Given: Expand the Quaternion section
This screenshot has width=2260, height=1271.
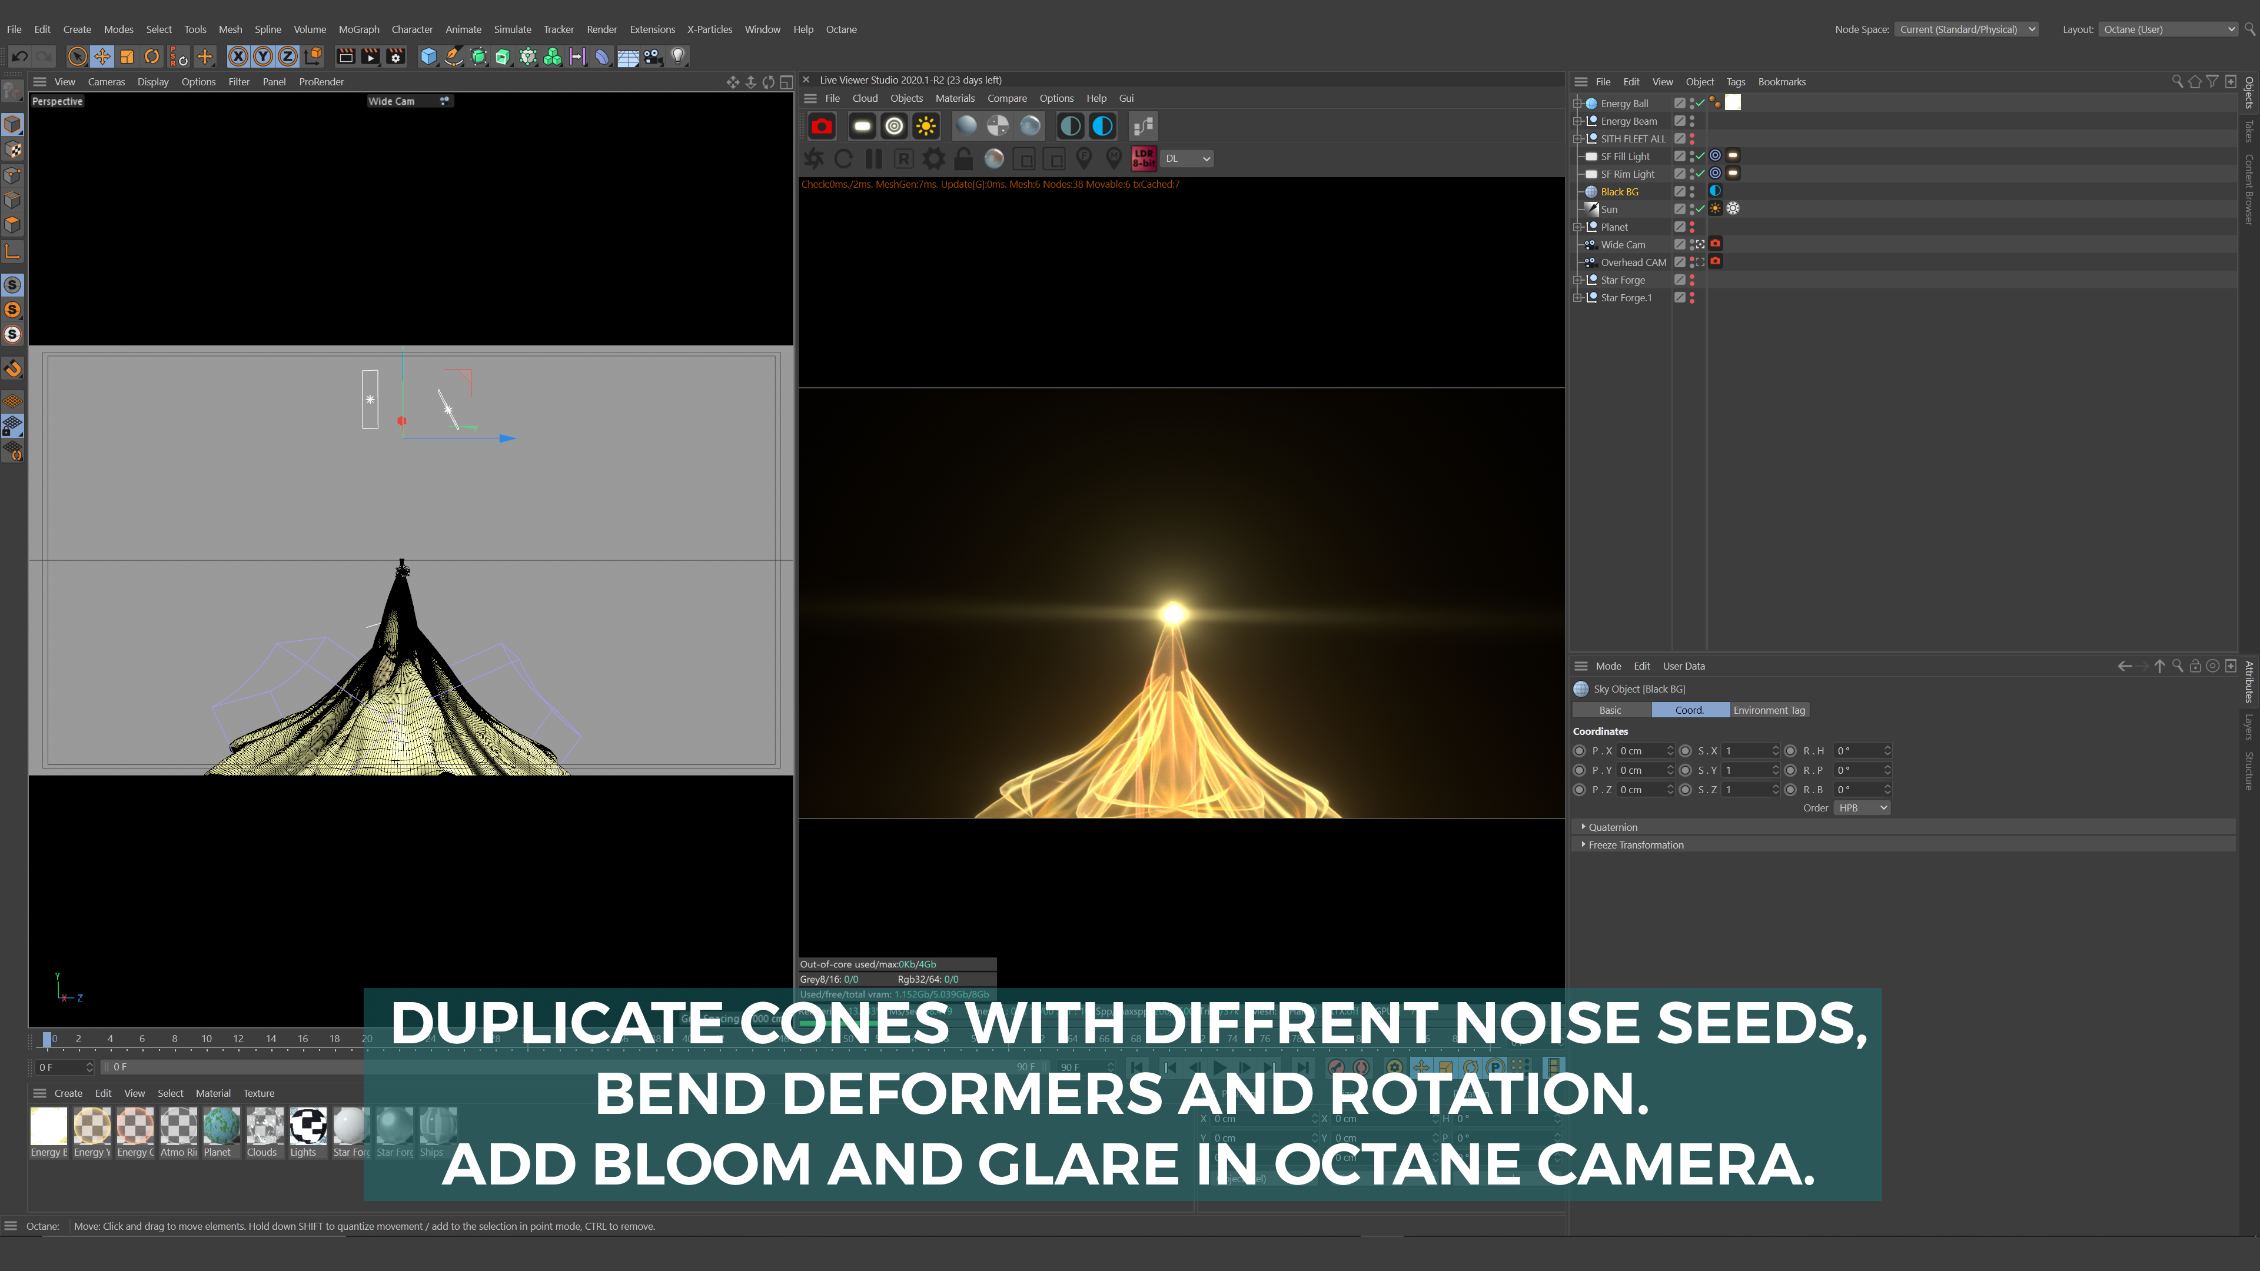Looking at the screenshot, I should point(1613,827).
